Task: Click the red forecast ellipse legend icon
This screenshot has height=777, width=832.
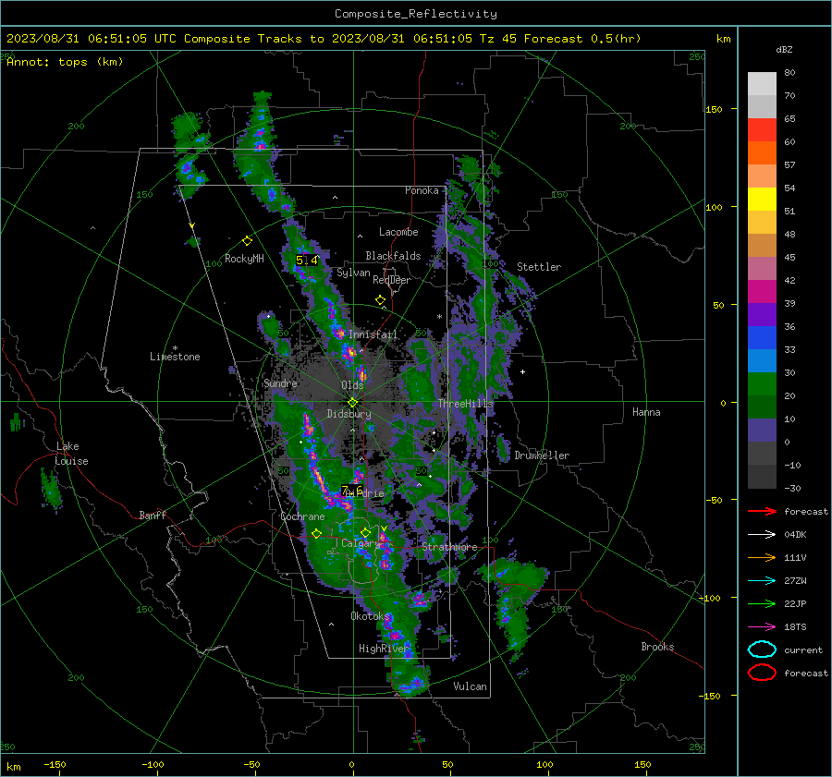Action: click(762, 673)
